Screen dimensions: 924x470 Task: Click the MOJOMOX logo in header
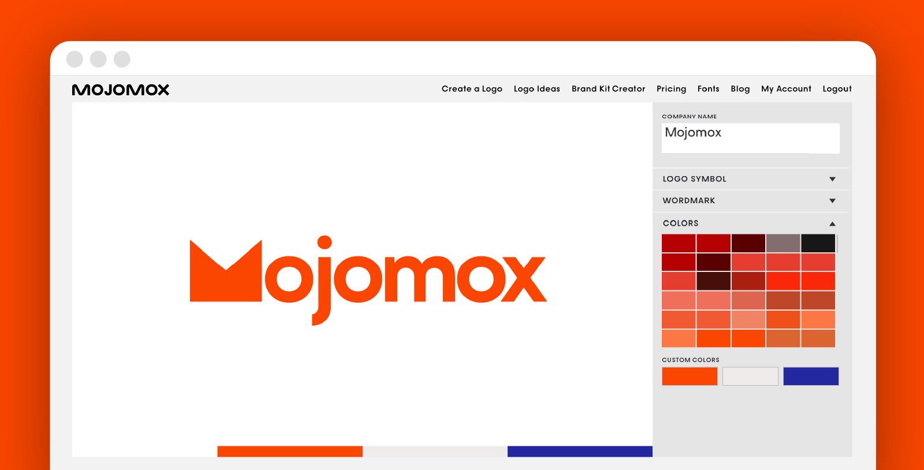(x=121, y=89)
